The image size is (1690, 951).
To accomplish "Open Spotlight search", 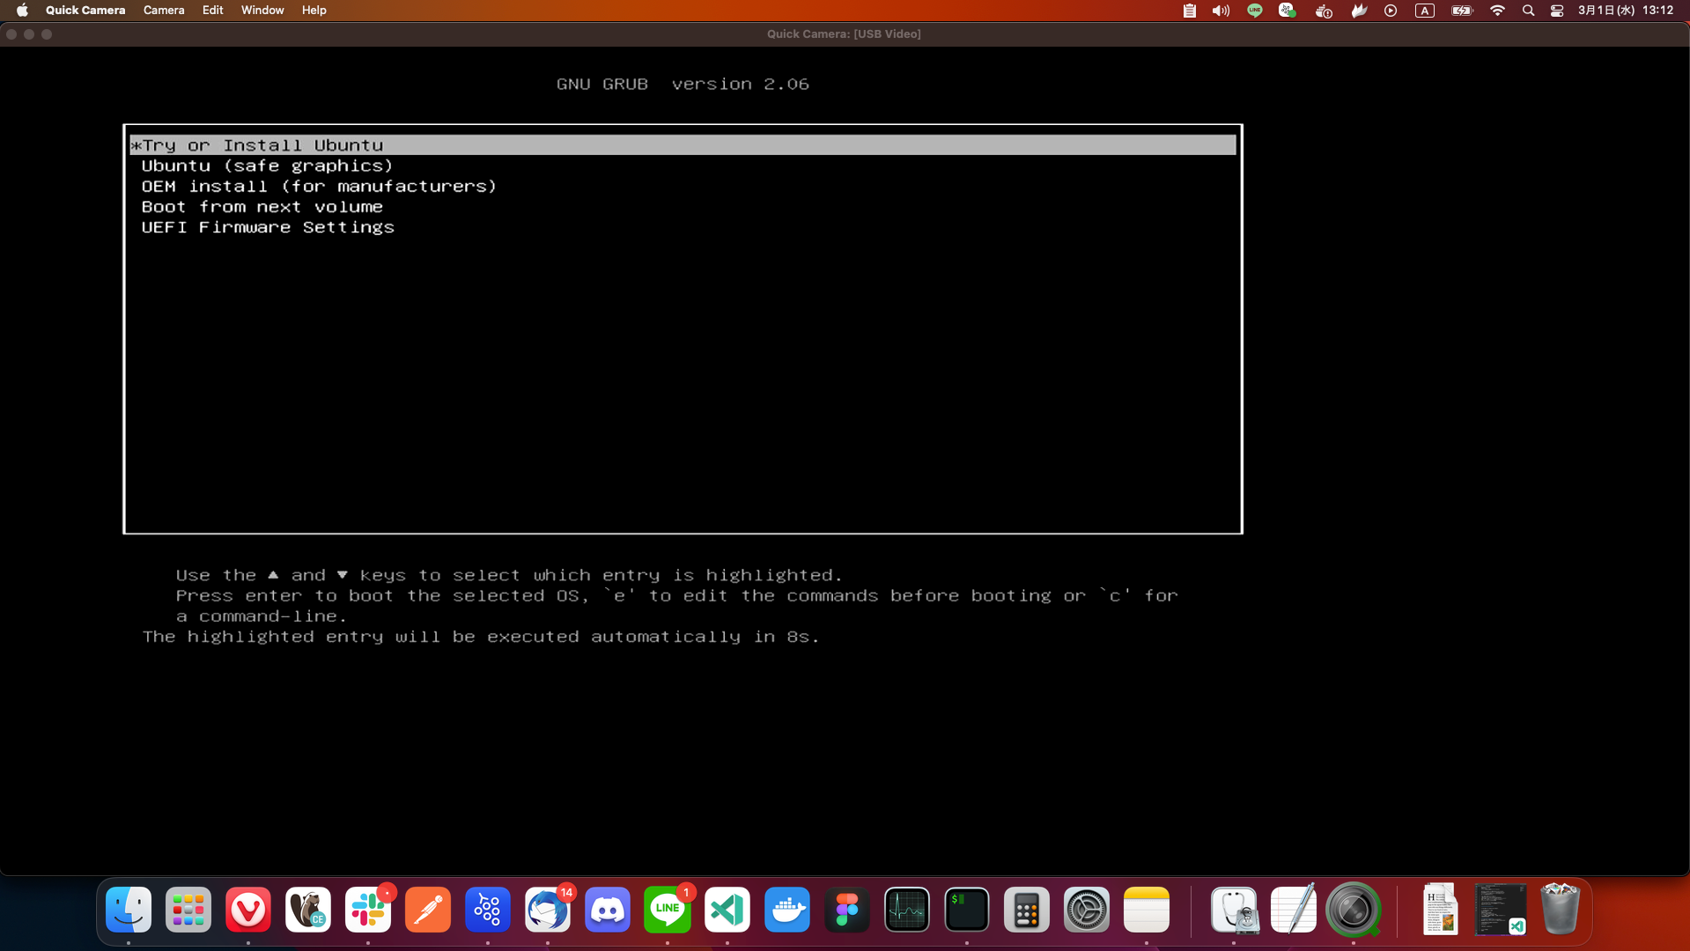I will (1528, 11).
